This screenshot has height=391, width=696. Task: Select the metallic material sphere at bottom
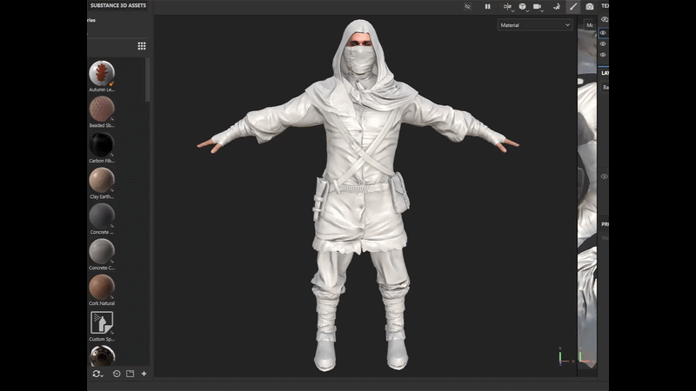pos(102,356)
